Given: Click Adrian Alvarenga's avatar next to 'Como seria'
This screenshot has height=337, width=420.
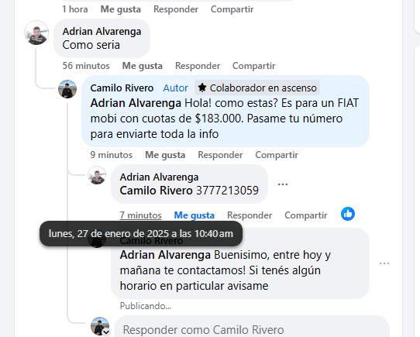Looking at the screenshot, I should [x=36, y=33].
